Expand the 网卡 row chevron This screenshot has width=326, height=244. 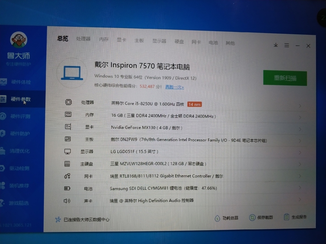click(300, 176)
